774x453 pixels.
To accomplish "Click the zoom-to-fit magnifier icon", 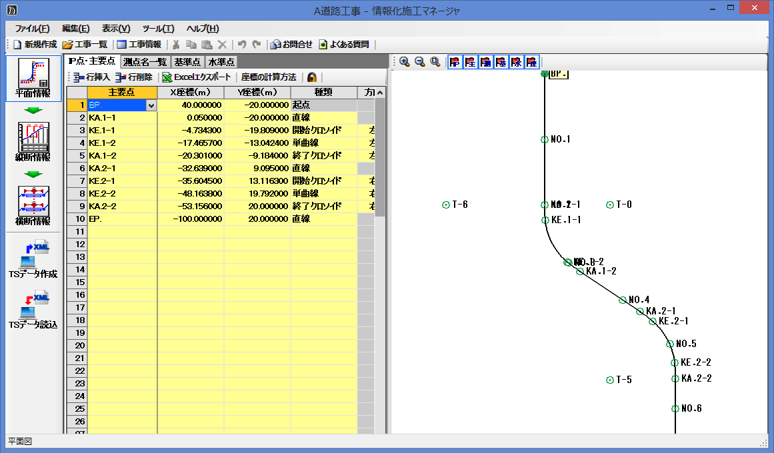I will coord(435,62).
